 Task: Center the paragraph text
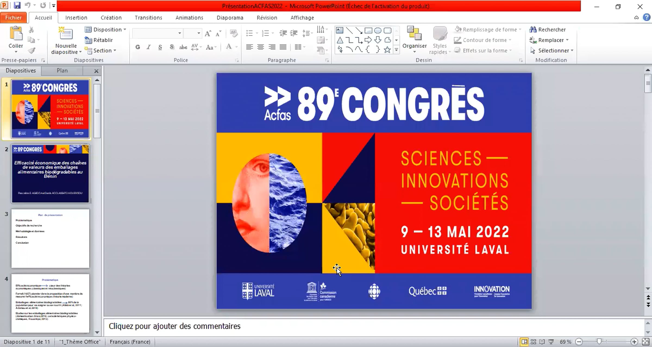pos(261,47)
